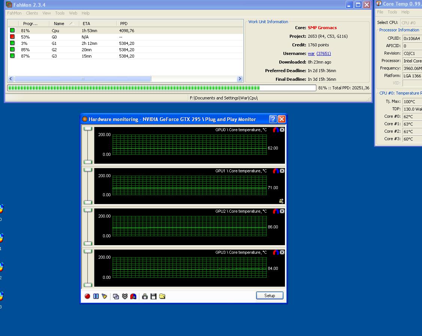Click the small icon below GPU1 graph value
Viewport: 422px width, 336px height.
281,201
